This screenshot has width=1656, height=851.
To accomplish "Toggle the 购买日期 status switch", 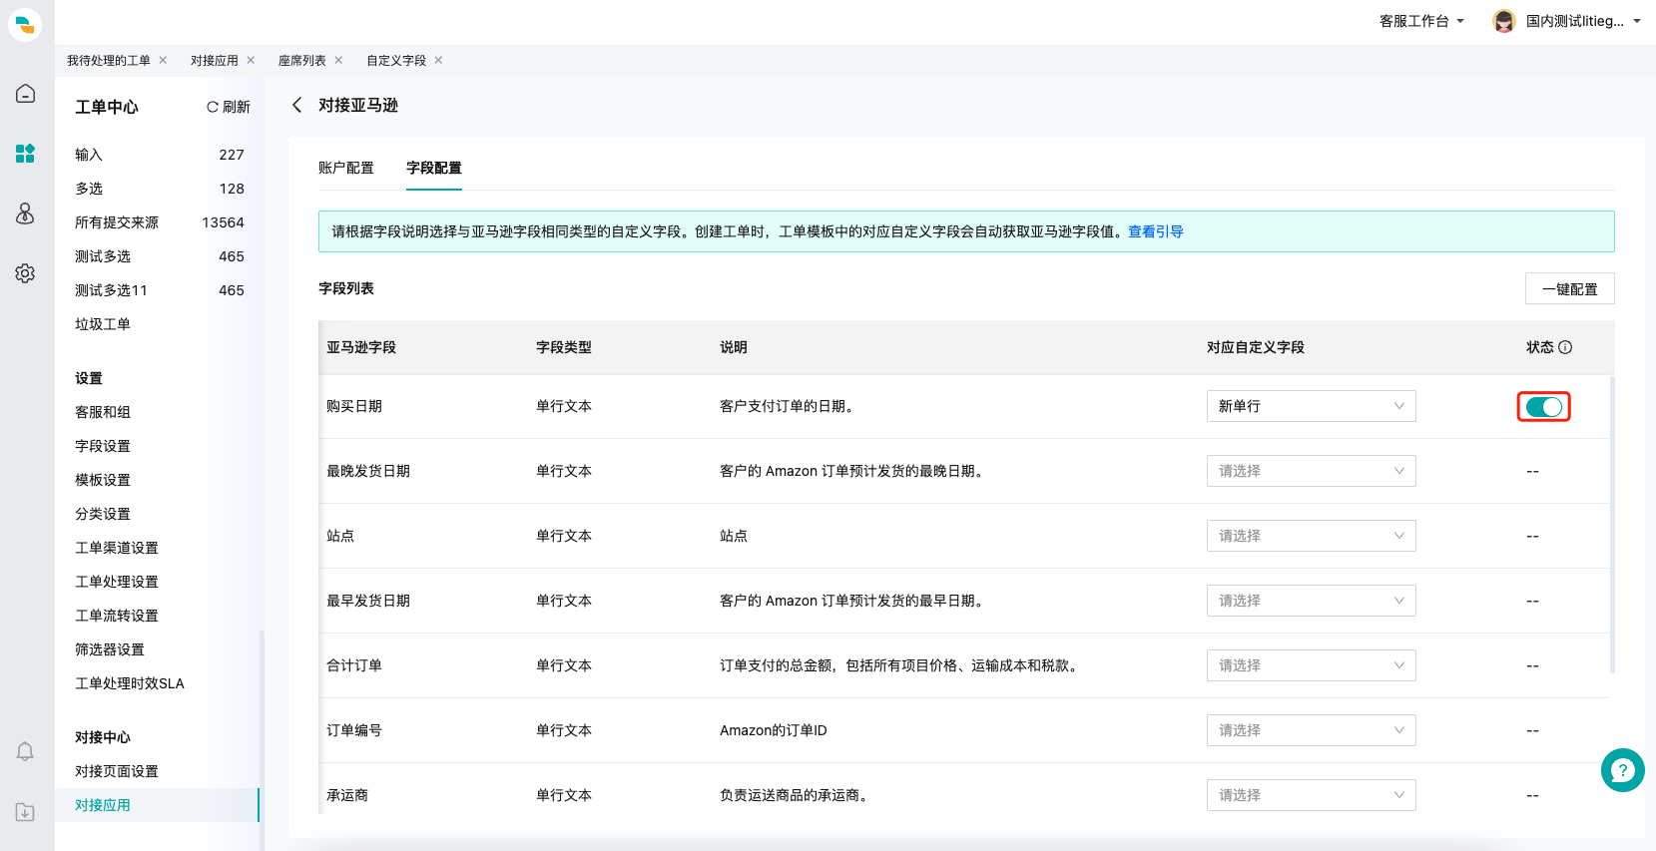I will click(x=1544, y=407).
